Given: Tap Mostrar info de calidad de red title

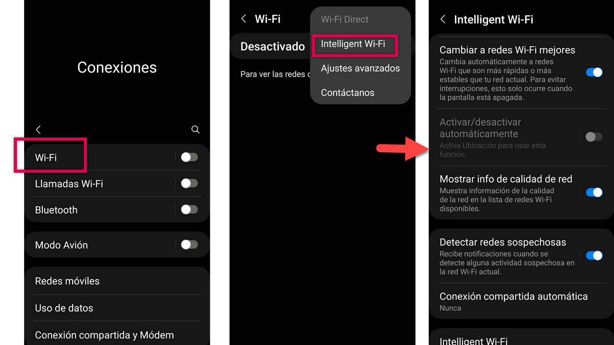Looking at the screenshot, I should (506, 179).
